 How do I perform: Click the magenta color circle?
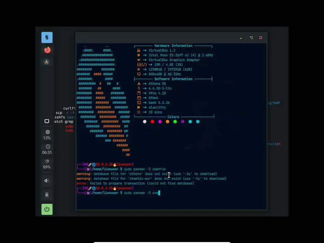click(x=160, y=121)
